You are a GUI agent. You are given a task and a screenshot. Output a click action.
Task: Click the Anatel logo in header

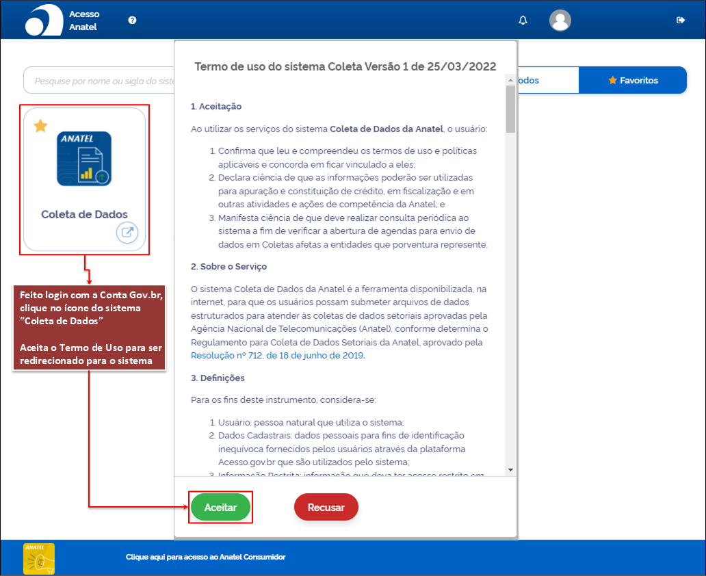44,21
